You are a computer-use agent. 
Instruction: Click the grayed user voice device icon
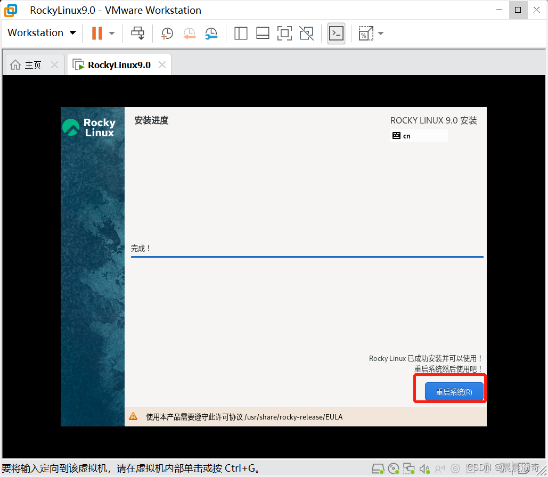point(440,468)
